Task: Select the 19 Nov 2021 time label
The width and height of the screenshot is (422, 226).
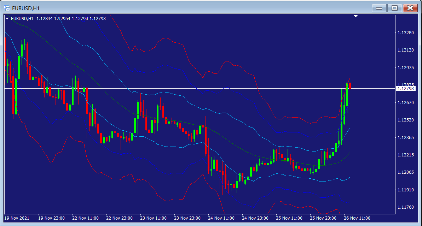Action: [17, 218]
